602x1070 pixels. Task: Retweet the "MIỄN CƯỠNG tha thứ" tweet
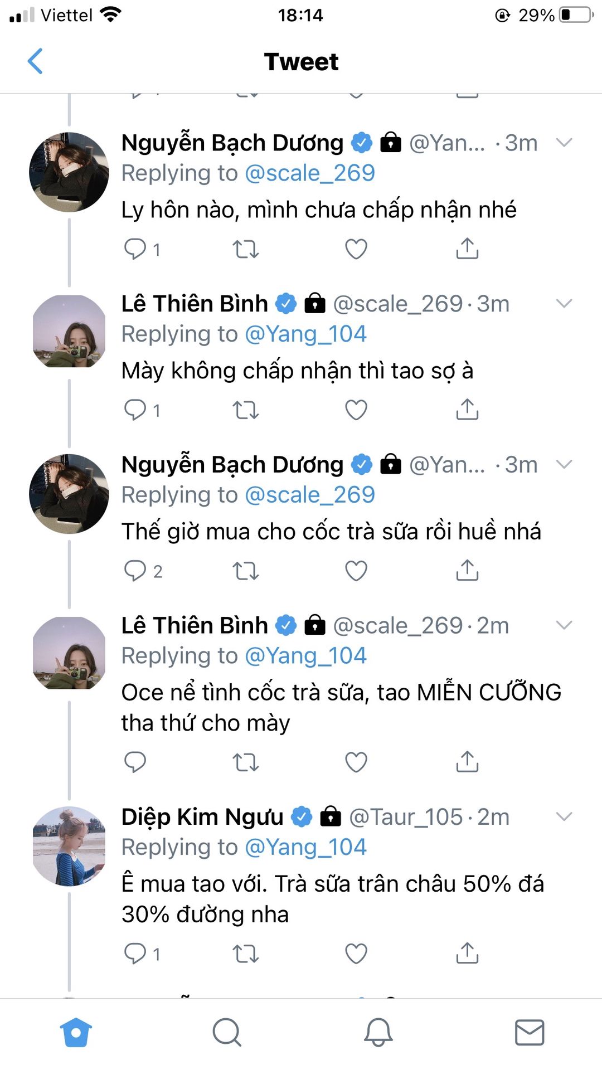(x=245, y=762)
